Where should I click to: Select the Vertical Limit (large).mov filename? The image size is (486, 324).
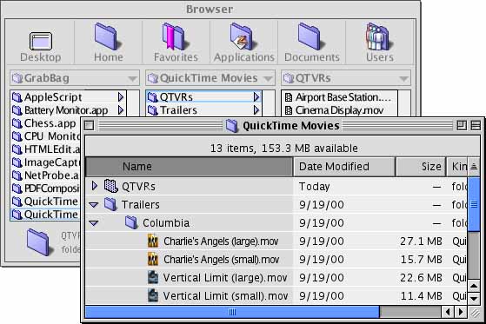[225, 278]
